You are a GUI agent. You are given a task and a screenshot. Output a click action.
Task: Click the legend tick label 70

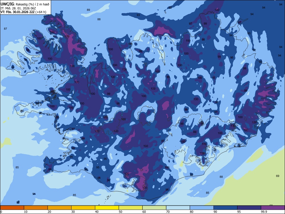[x=168, y=212]
